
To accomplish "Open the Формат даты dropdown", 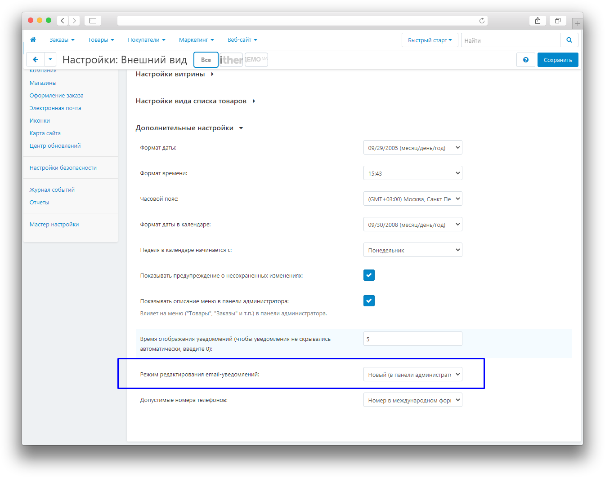I will click(x=412, y=148).
